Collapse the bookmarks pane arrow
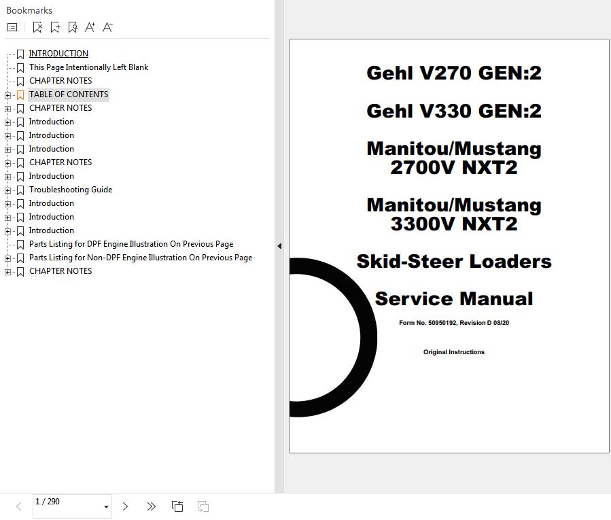The width and height of the screenshot is (611, 520). pos(279,246)
